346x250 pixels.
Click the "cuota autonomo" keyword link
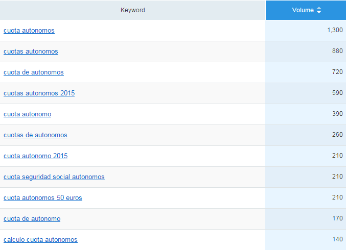click(x=27, y=114)
